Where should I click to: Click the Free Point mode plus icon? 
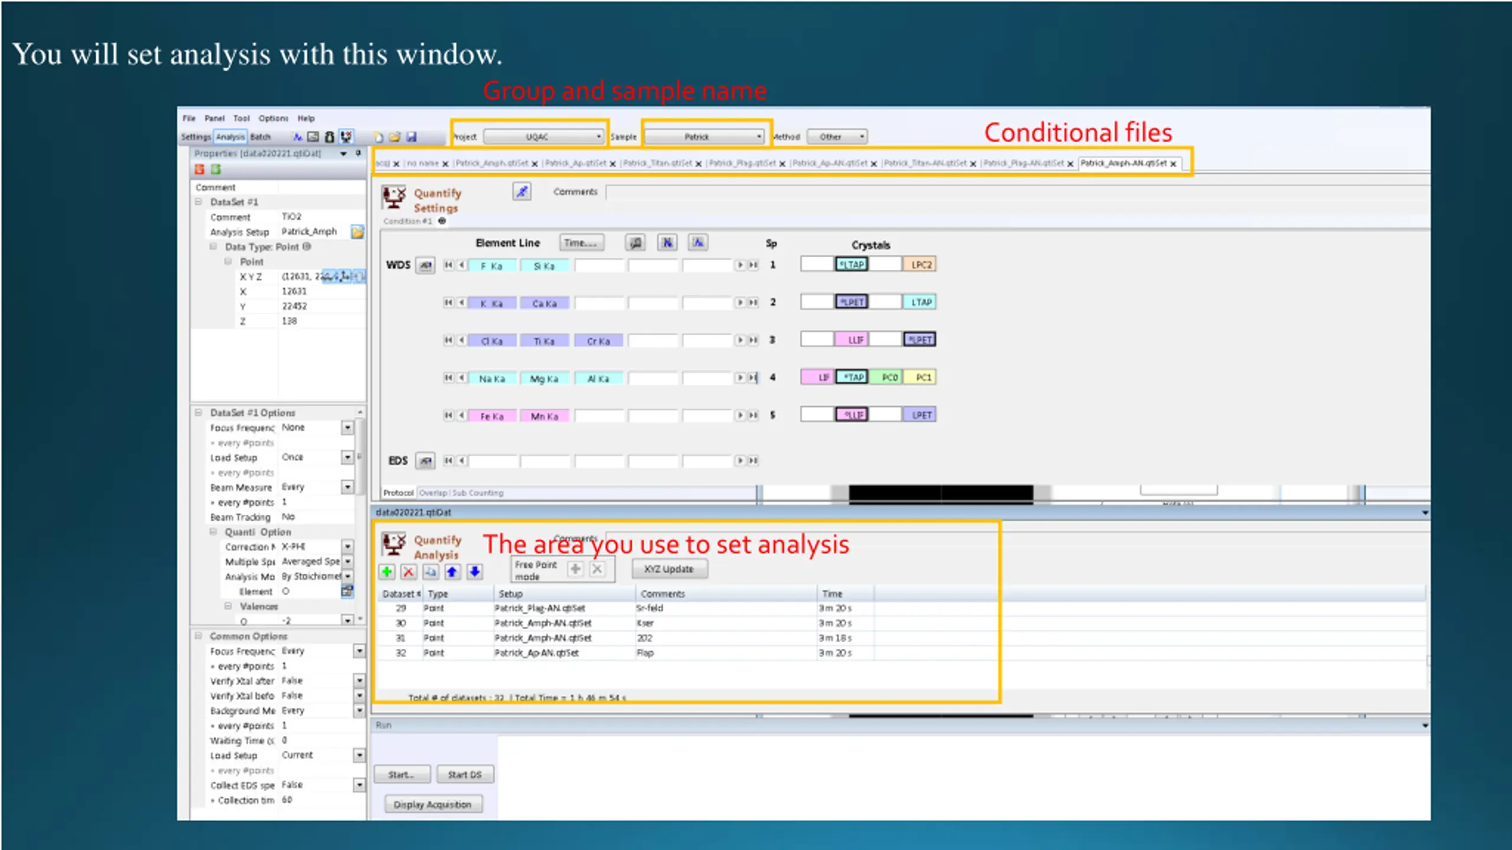coord(575,569)
